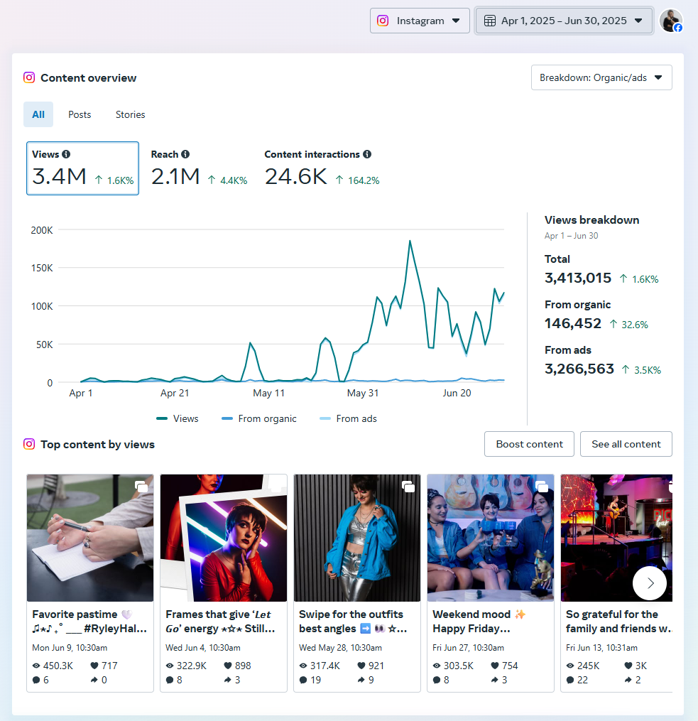The height and width of the screenshot is (721, 698).
Task: Click the Instagram icon beside Content overview
Action: [29, 77]
